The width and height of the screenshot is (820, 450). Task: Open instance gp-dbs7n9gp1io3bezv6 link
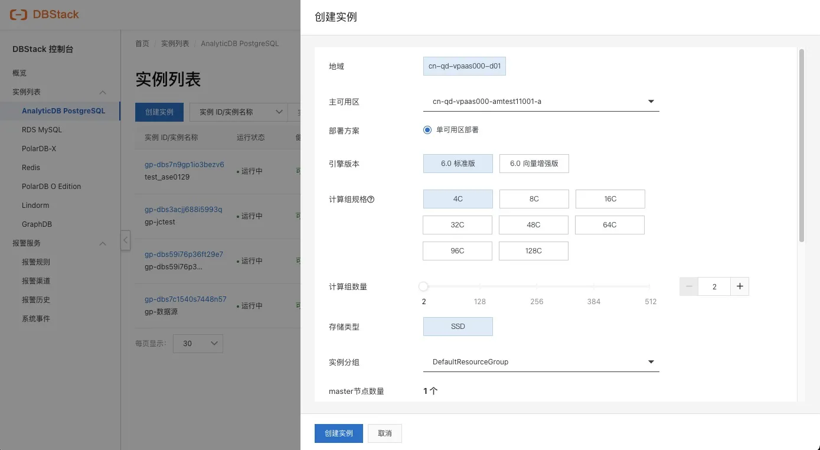(x=184, y=165)
